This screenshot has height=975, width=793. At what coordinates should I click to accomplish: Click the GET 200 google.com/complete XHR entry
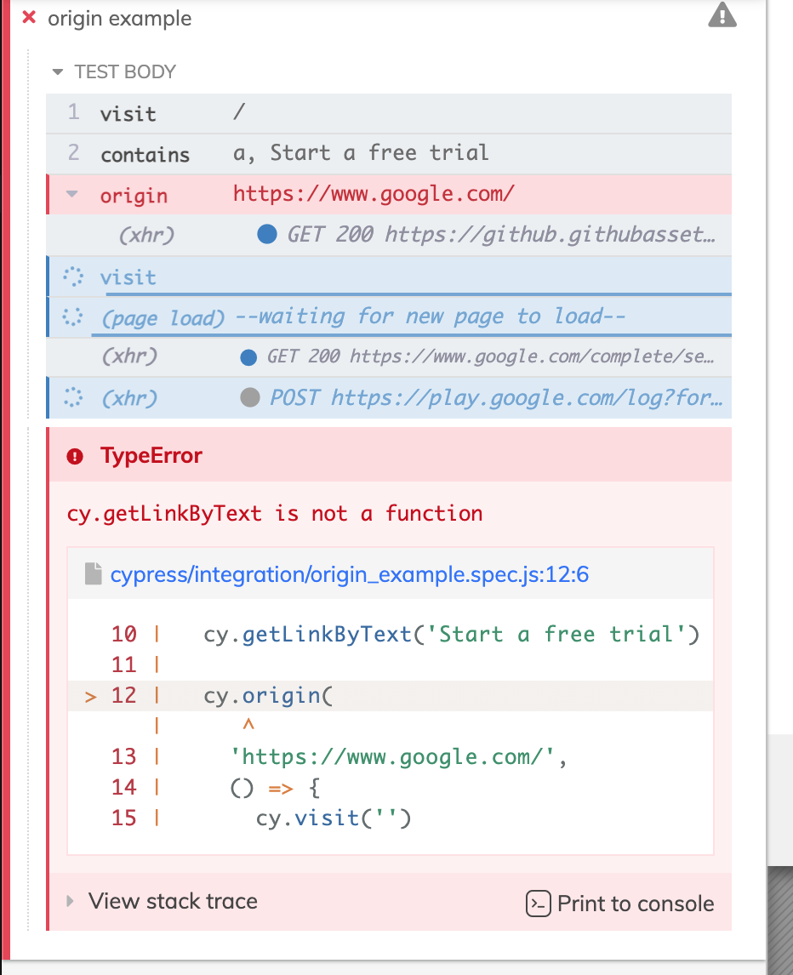476,356
